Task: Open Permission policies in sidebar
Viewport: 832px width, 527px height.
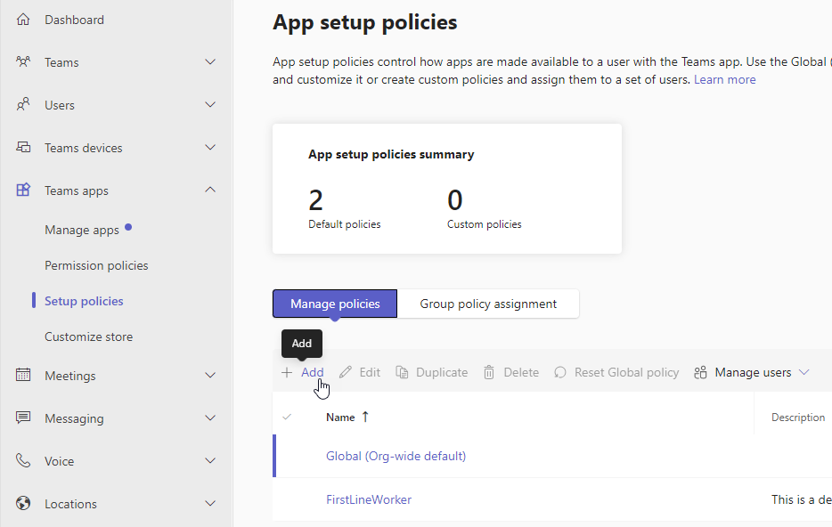Action: click(x=96, y=265)
